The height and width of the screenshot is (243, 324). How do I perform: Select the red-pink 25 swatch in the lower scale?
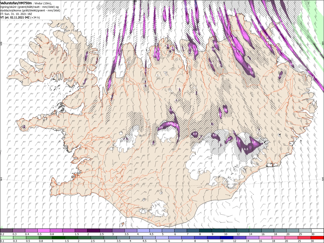(304, 238)
